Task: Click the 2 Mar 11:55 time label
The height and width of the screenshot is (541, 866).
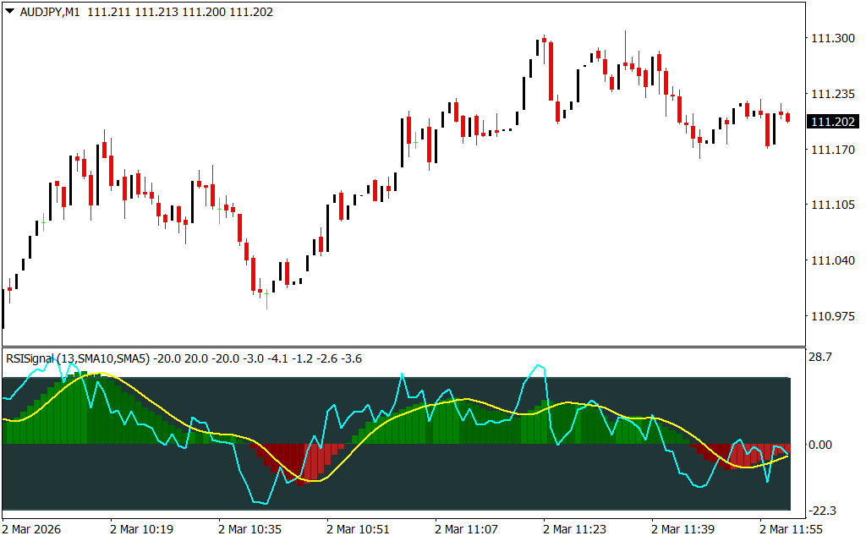Action: click(792, 529)
